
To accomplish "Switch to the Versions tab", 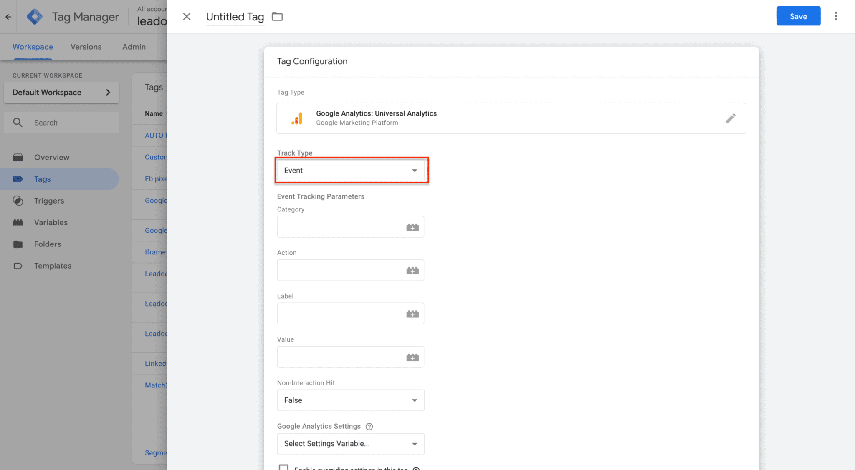I will (86, 47).
